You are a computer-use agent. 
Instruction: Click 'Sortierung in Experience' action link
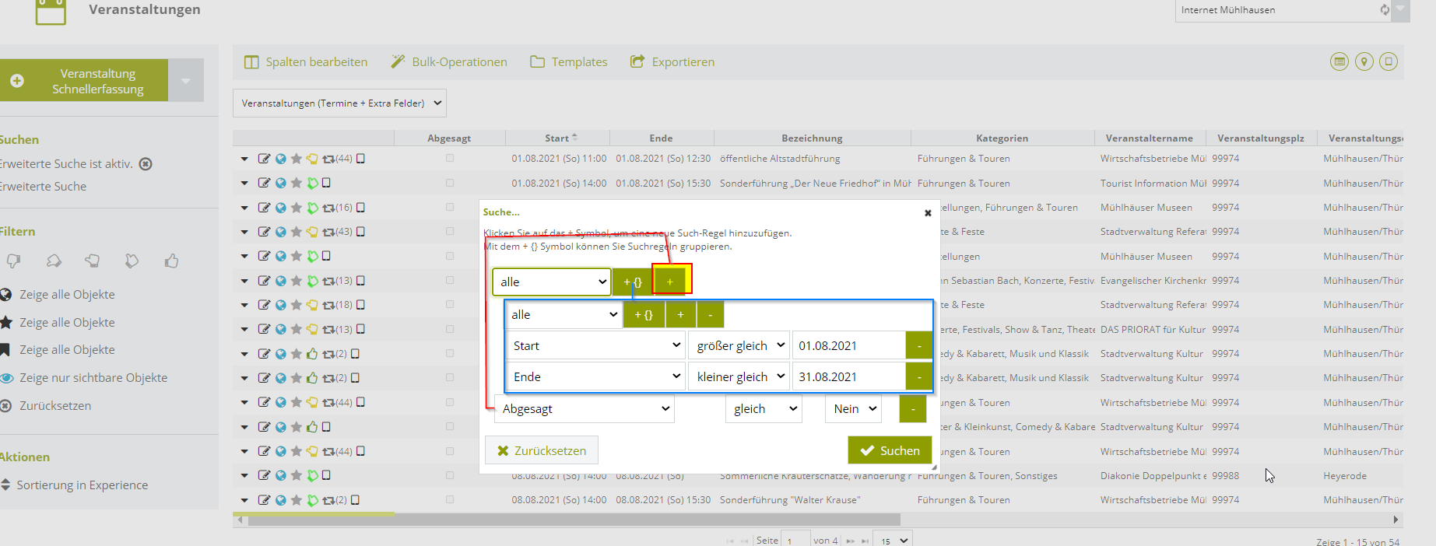(82, 485)
